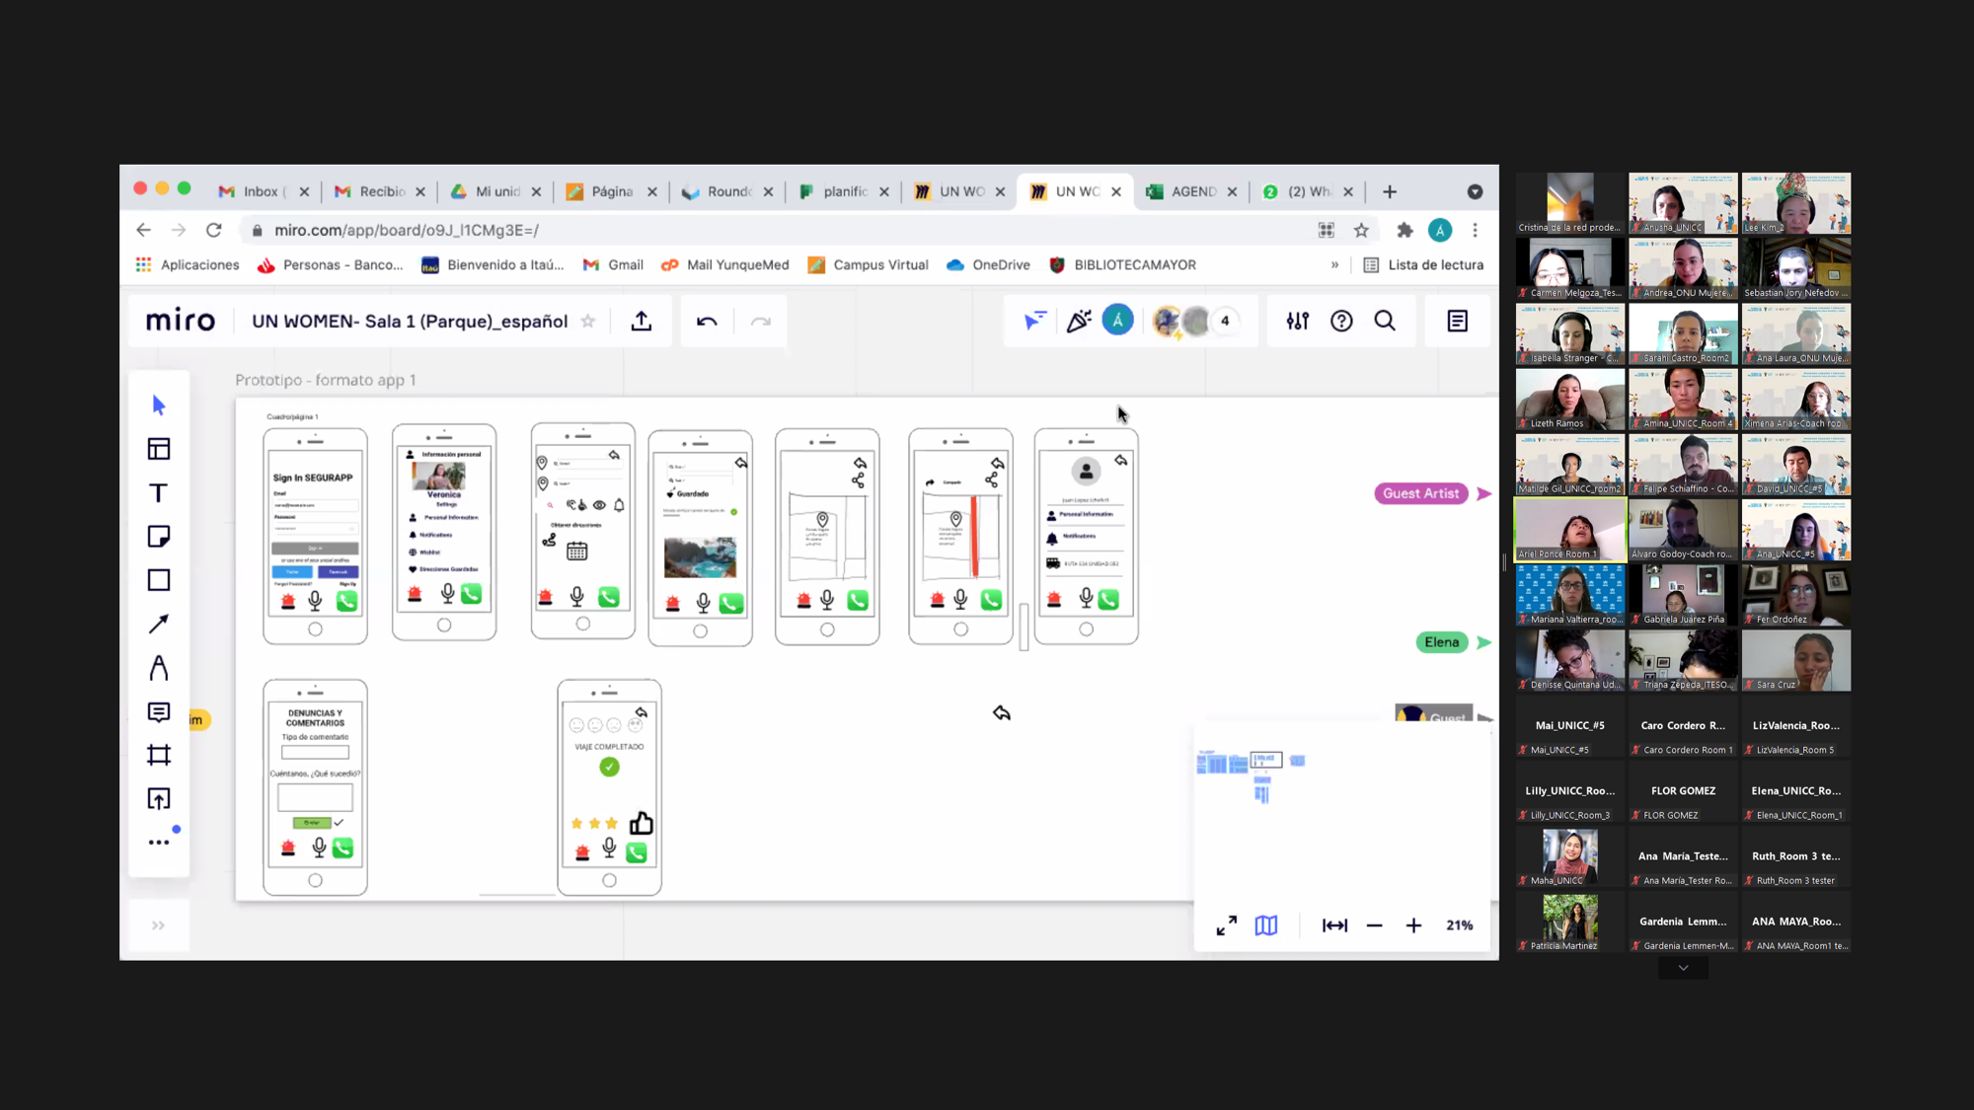Select the Pen drawing tool
This screenshot has height=1110, width=1974.
point(159,668)
